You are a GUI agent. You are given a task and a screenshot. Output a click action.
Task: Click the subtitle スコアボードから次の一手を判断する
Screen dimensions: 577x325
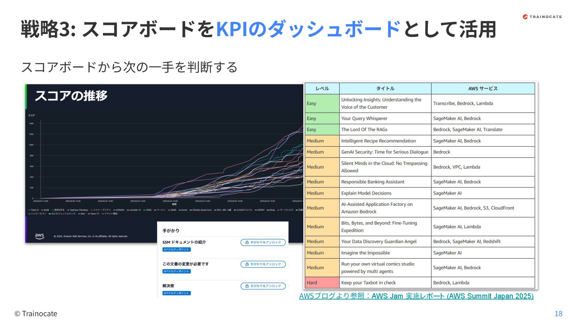129,67
